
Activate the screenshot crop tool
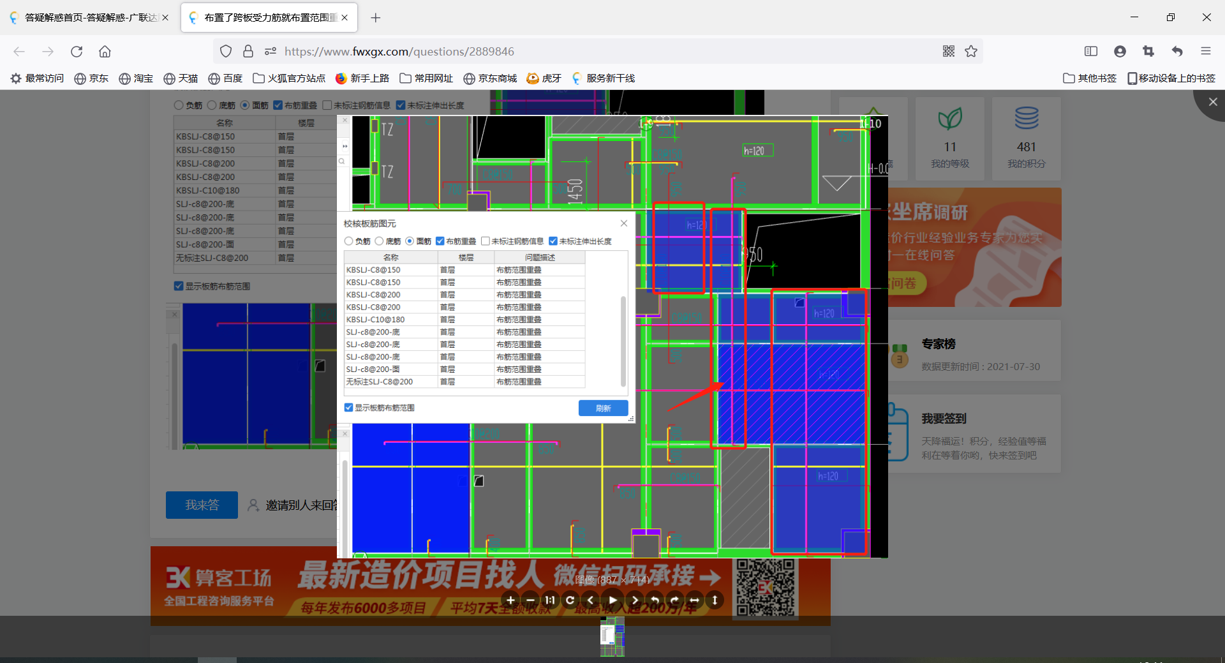coord(1148,52)
